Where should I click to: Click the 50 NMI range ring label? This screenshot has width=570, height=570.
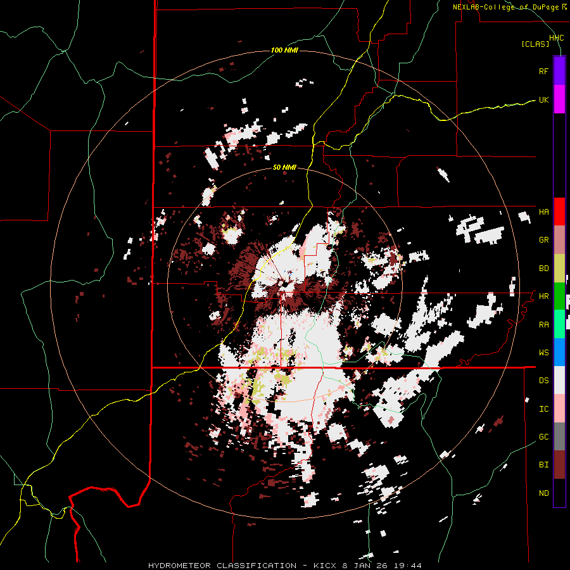tap(284, 168)
